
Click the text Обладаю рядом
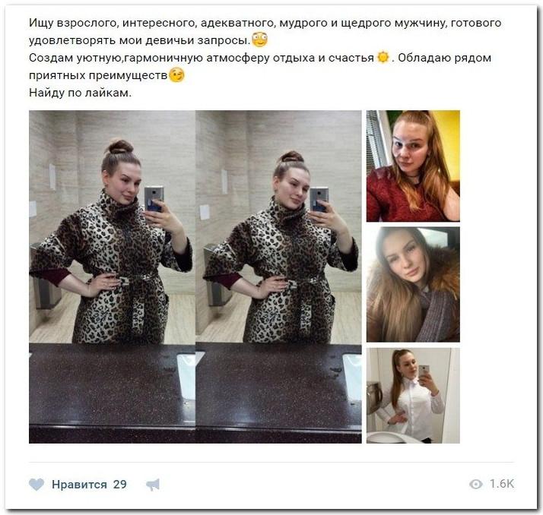445,58
